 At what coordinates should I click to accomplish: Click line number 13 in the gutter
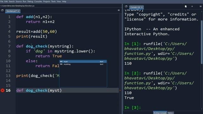[8, 76]
